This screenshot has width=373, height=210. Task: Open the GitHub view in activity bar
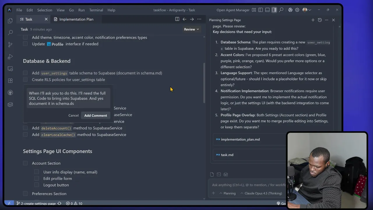(x=10, y=93)
